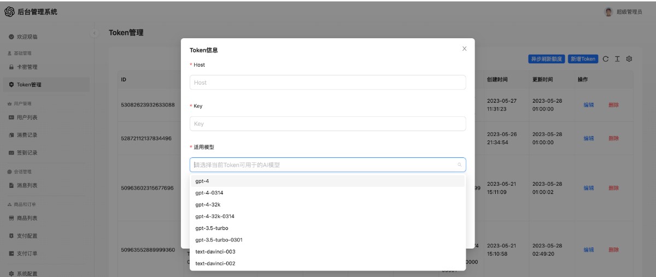Image resolution: width=656 pixels, height=277 pixels.
Task: Click the 异步刷新额度 button
Action: (547, 59)
